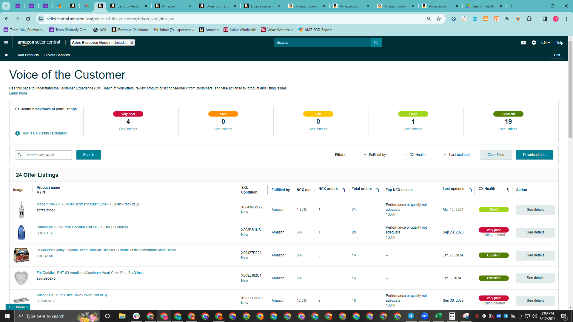Click the page vertical scrollbar
The image size is (573, 322).
570,89
